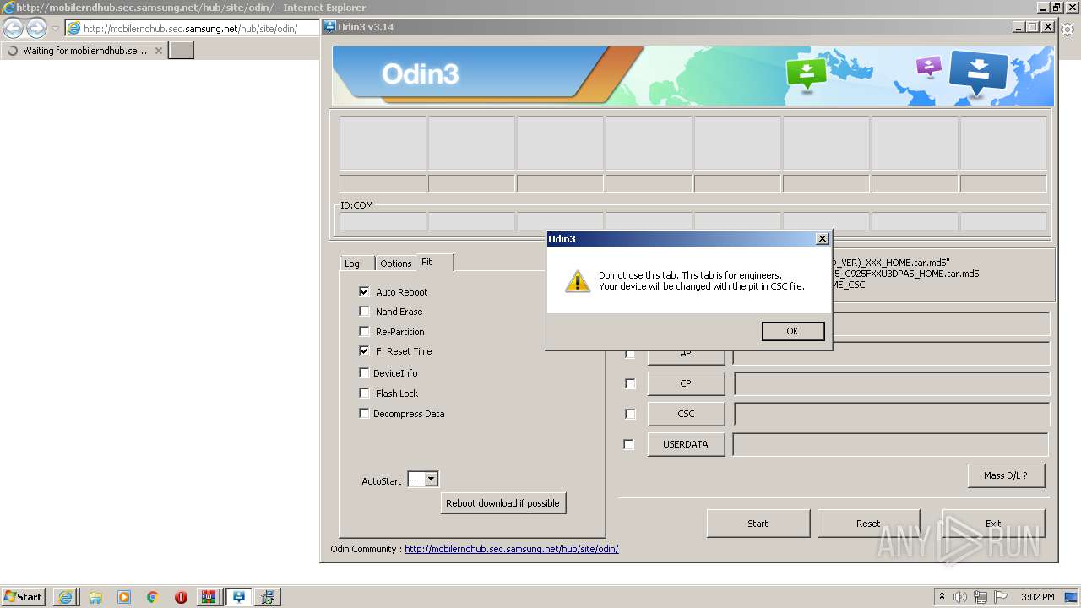Switch to the Options tab
Viewport: 1081px width, 608px height.
click(395, 263)
